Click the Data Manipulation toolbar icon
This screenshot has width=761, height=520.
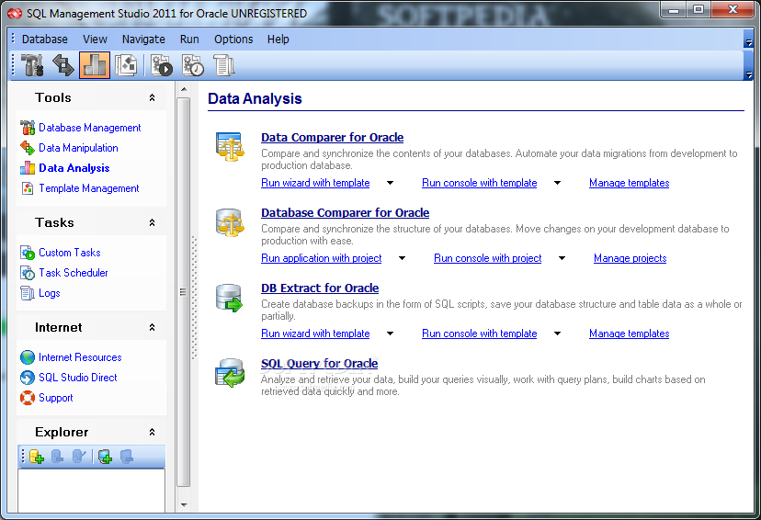pyautogui.click(x=63, y=65)
